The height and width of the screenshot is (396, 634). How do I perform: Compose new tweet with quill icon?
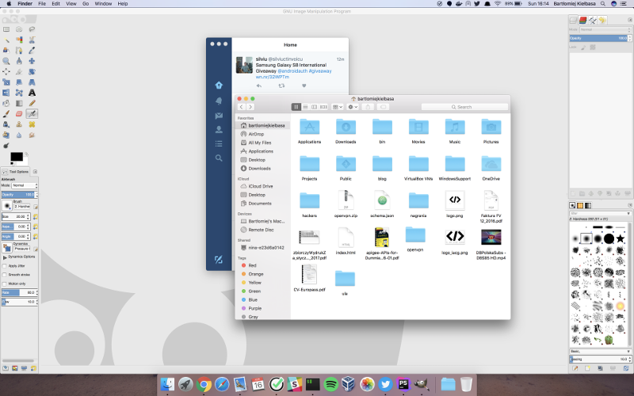pos(219,260)
